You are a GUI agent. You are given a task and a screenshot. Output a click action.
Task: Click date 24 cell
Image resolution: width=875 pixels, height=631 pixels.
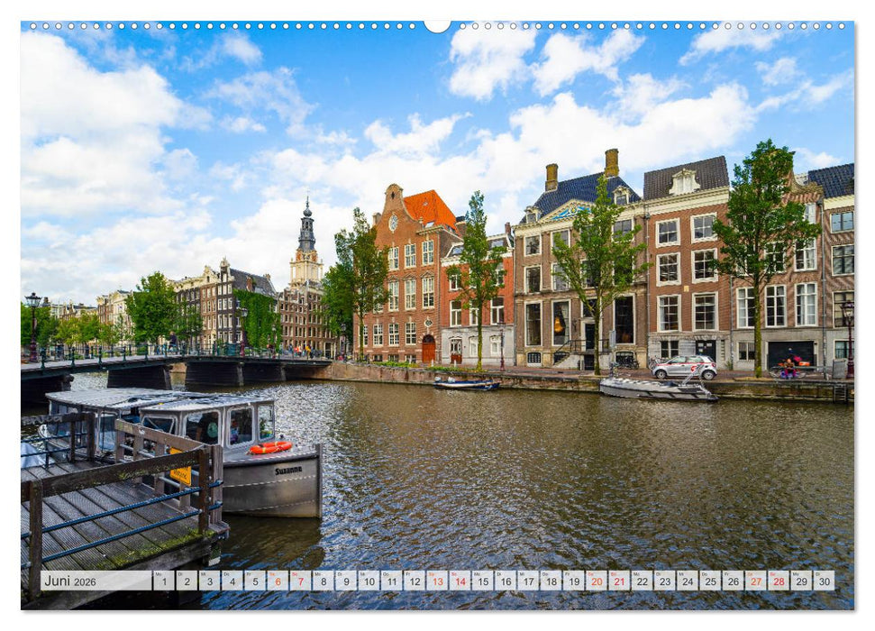[x=687, y=584]
